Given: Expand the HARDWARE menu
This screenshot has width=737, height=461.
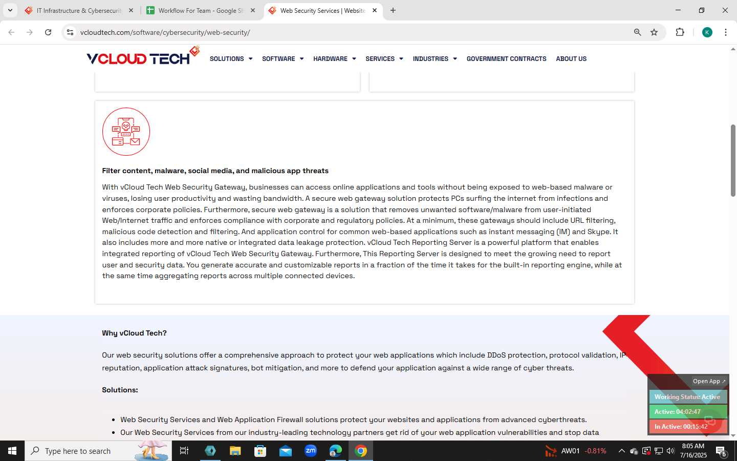Looking at the screenshot, I should 334,59.
